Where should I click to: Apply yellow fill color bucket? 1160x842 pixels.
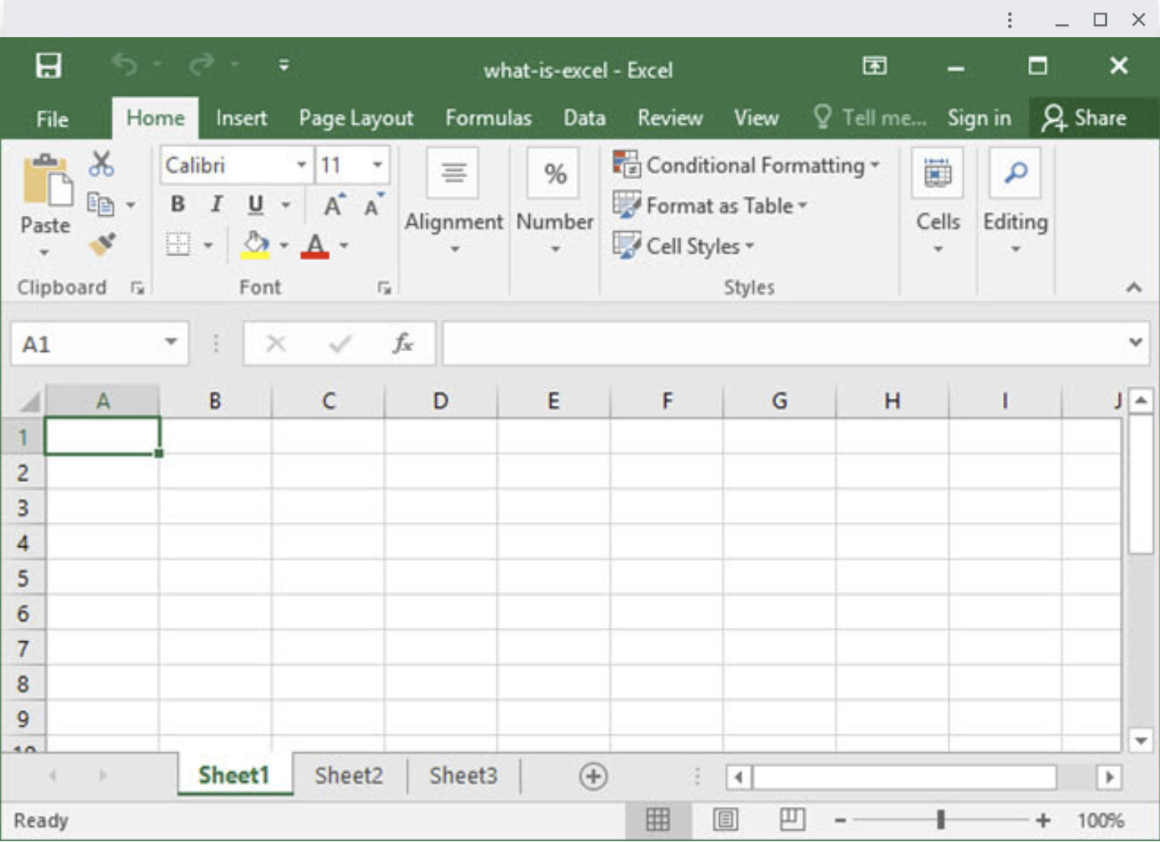point(255,245)
